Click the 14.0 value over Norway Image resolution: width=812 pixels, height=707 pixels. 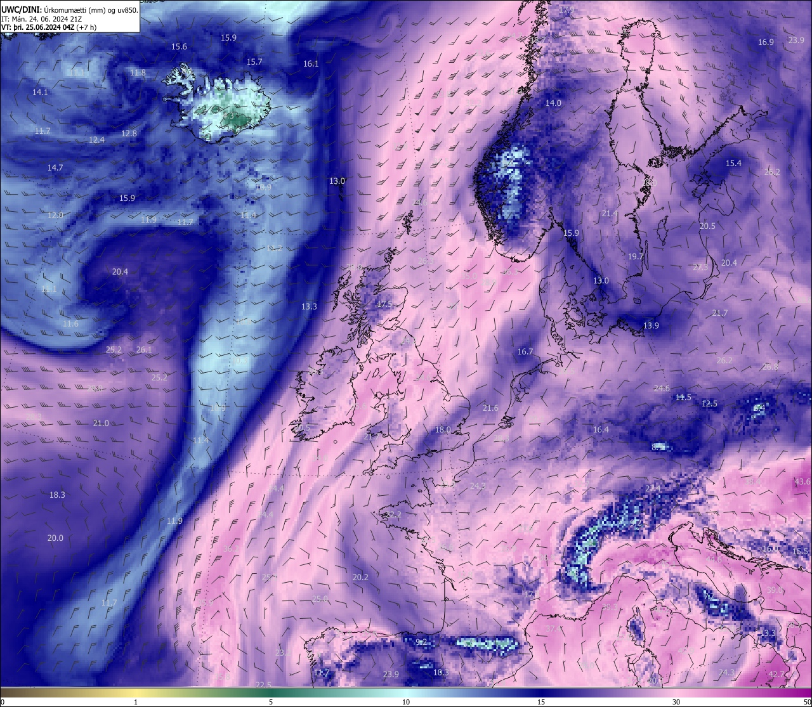click(553, 103)
